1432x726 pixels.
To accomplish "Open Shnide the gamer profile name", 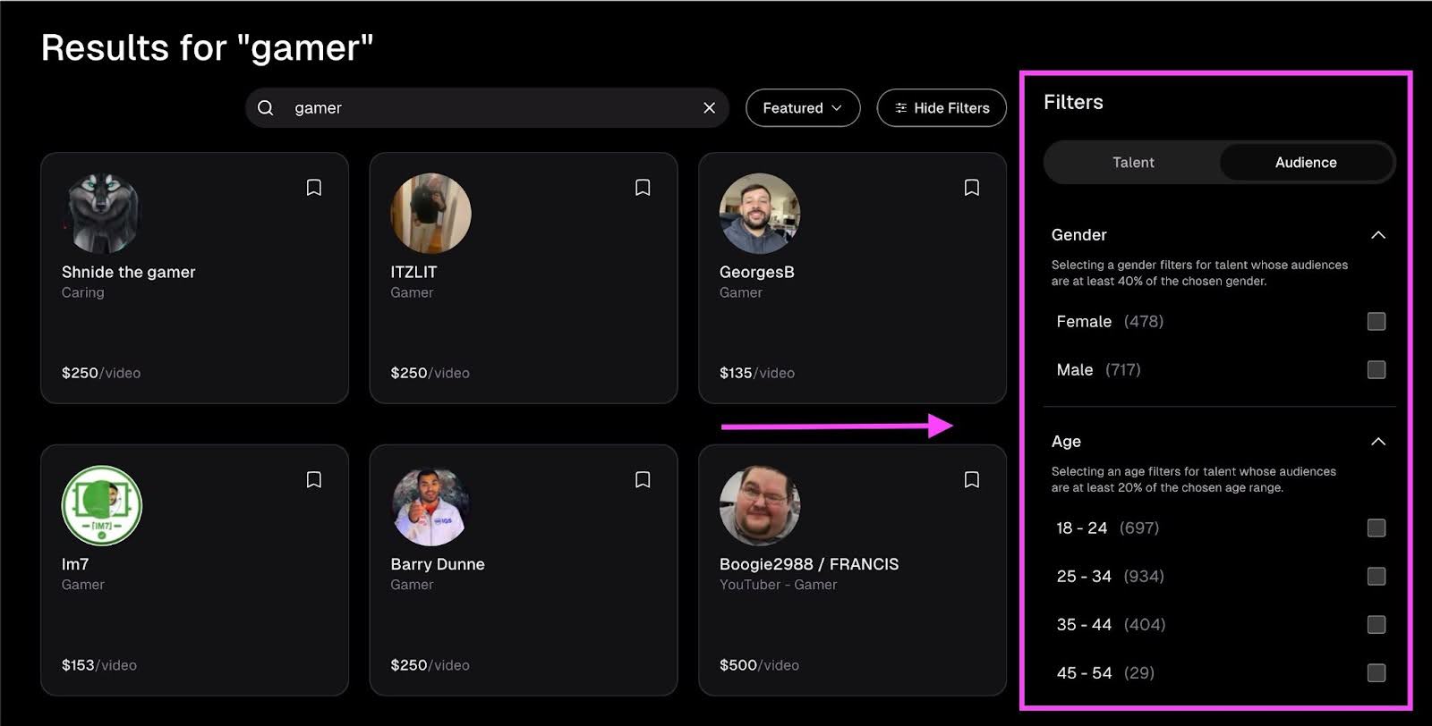I will [x=128, y=273].
